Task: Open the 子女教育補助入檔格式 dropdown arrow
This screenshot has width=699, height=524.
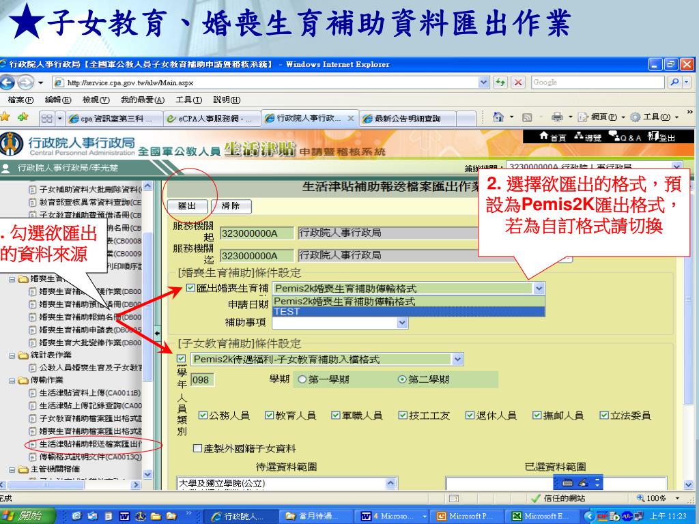Action: [458, 359]
